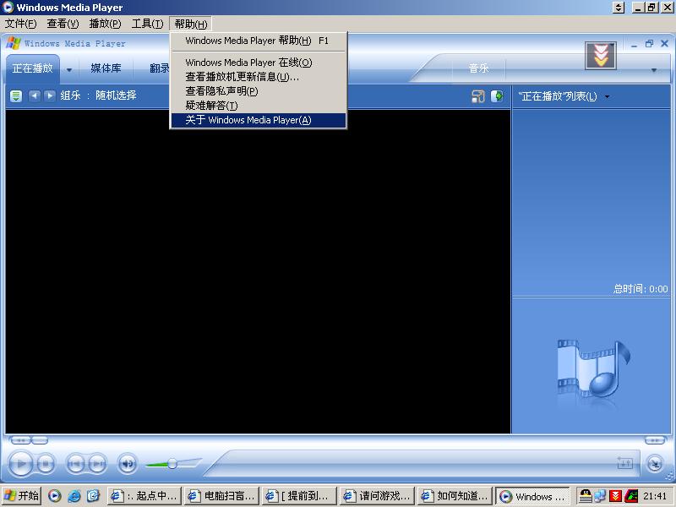Mute the player sound
676x507 pixels.
[x=128, y=464]
